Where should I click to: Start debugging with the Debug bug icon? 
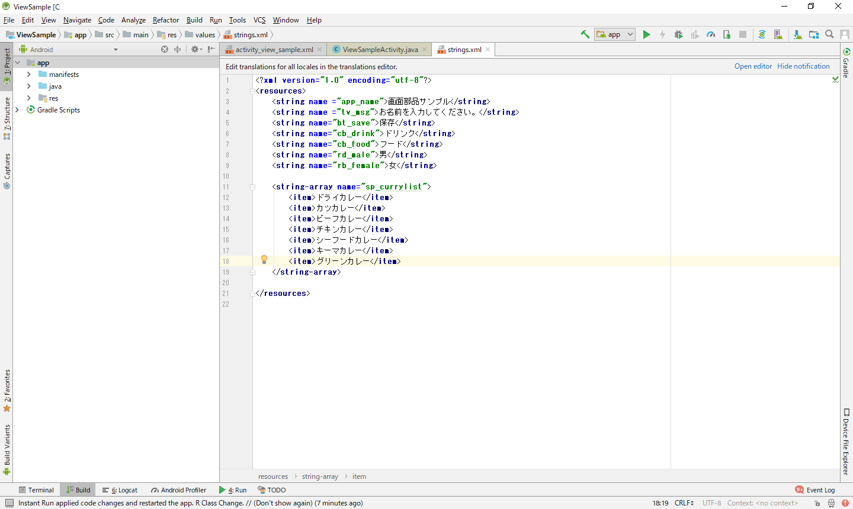(x=679, y=34)
